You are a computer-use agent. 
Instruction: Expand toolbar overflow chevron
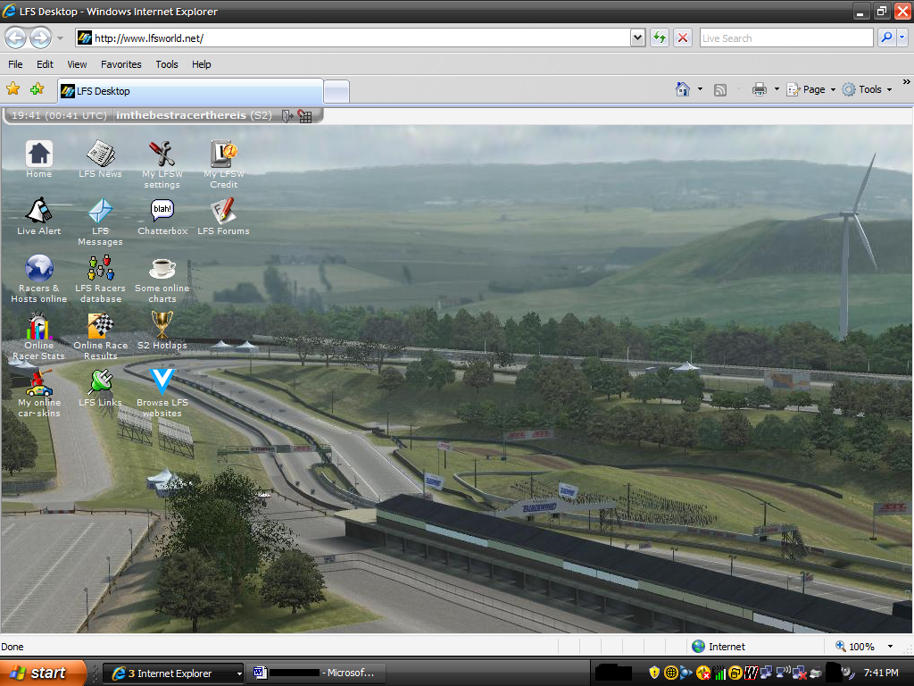(907, 81)
